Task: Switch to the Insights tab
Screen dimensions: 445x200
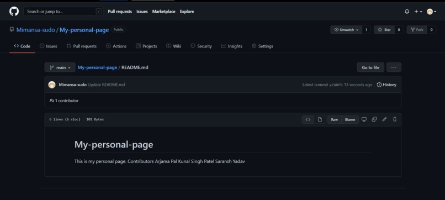Action: (231, 46)
